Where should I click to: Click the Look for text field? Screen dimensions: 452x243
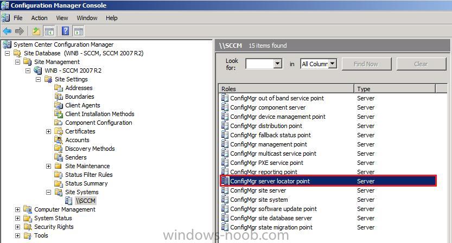259,63
